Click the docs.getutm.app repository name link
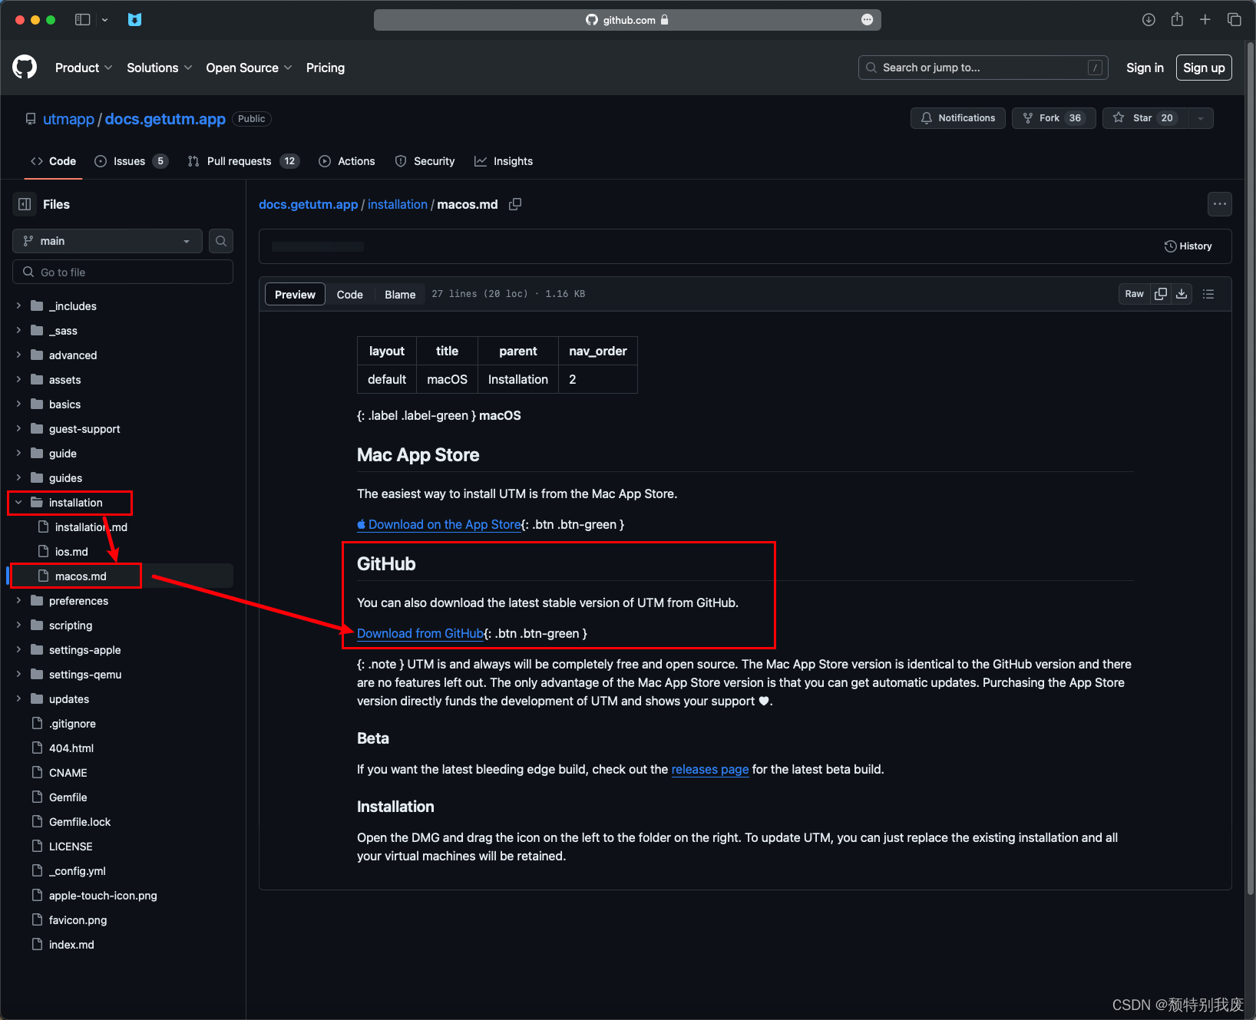Image resolution: width=1256 pixels, height=1020 pixels. (165, 119)
